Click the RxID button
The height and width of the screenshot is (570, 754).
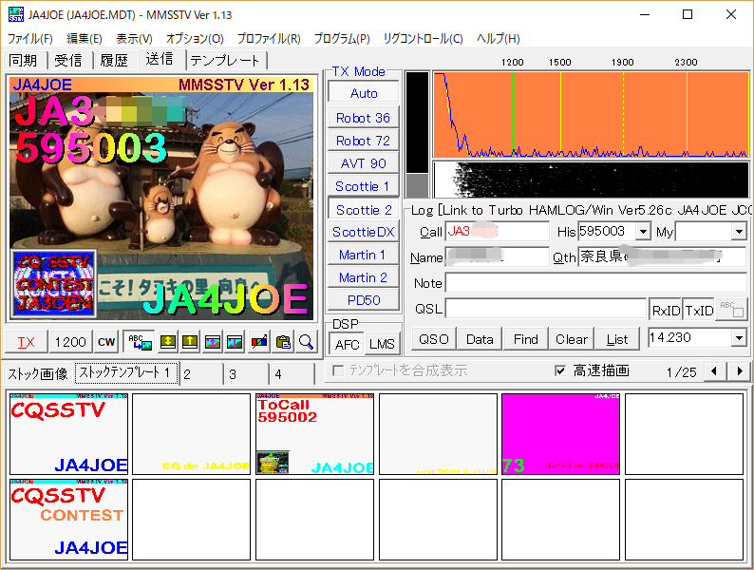pyautogui.click(x=666, y=311)
